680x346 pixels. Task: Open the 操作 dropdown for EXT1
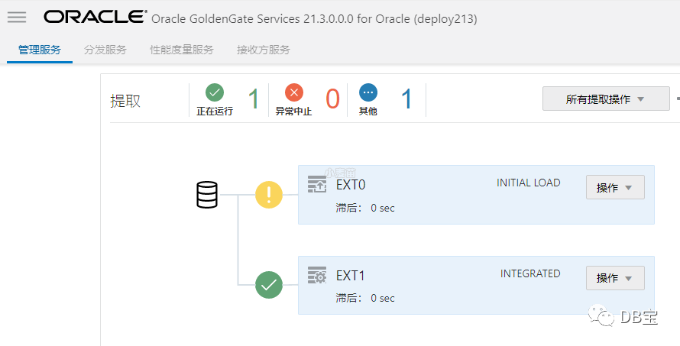(614, 278)
